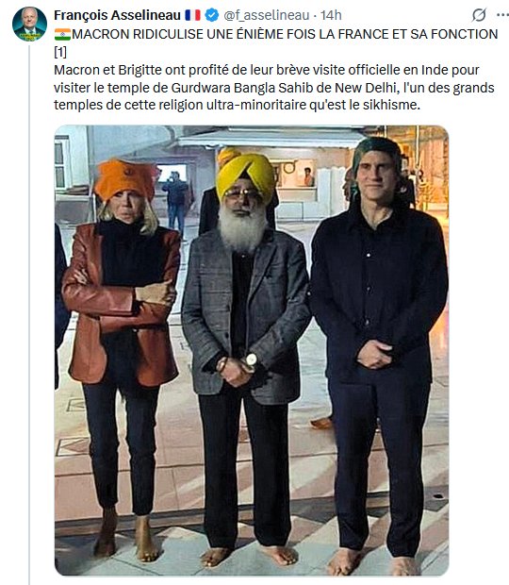Click the wristwatch in the photo

point(251,359)
